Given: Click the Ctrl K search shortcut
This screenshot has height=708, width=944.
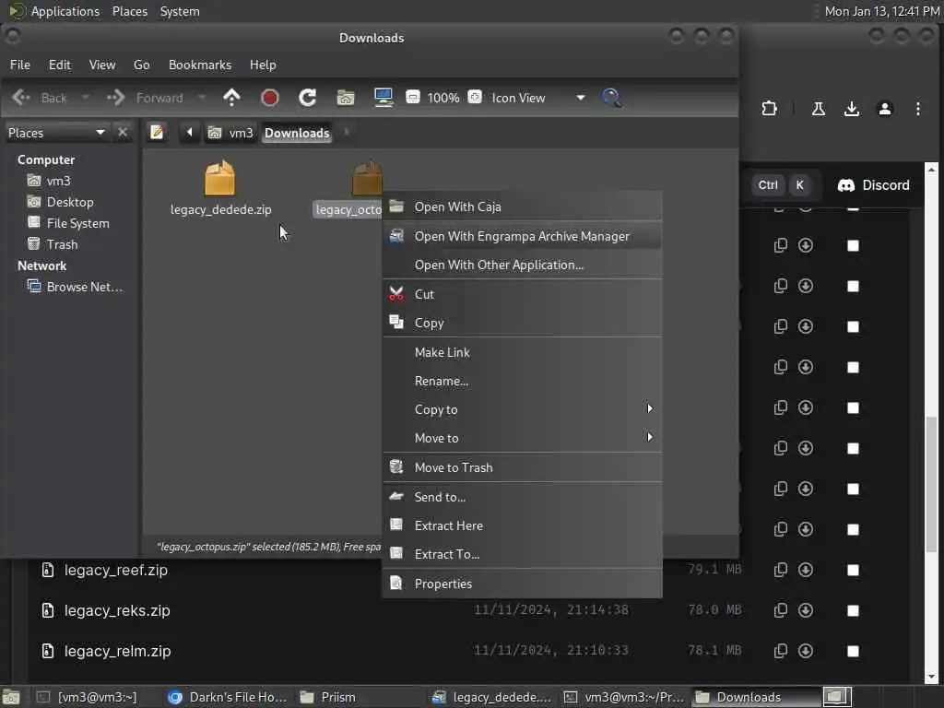Looking at the screenshot, I should [783, 184].
